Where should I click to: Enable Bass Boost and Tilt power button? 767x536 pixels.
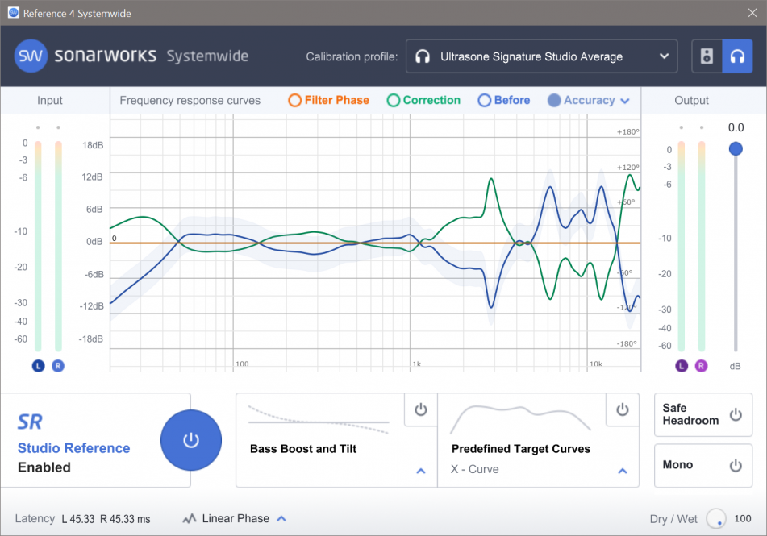[421, 409]
